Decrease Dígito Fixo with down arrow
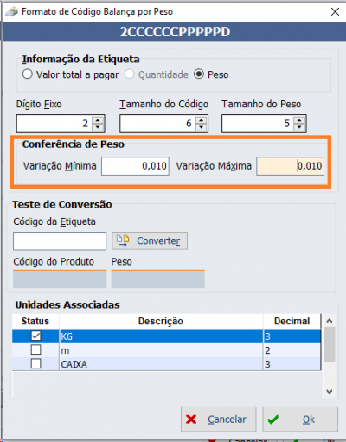The width and height of the screenshot is (346, 442). coord(98,127)
